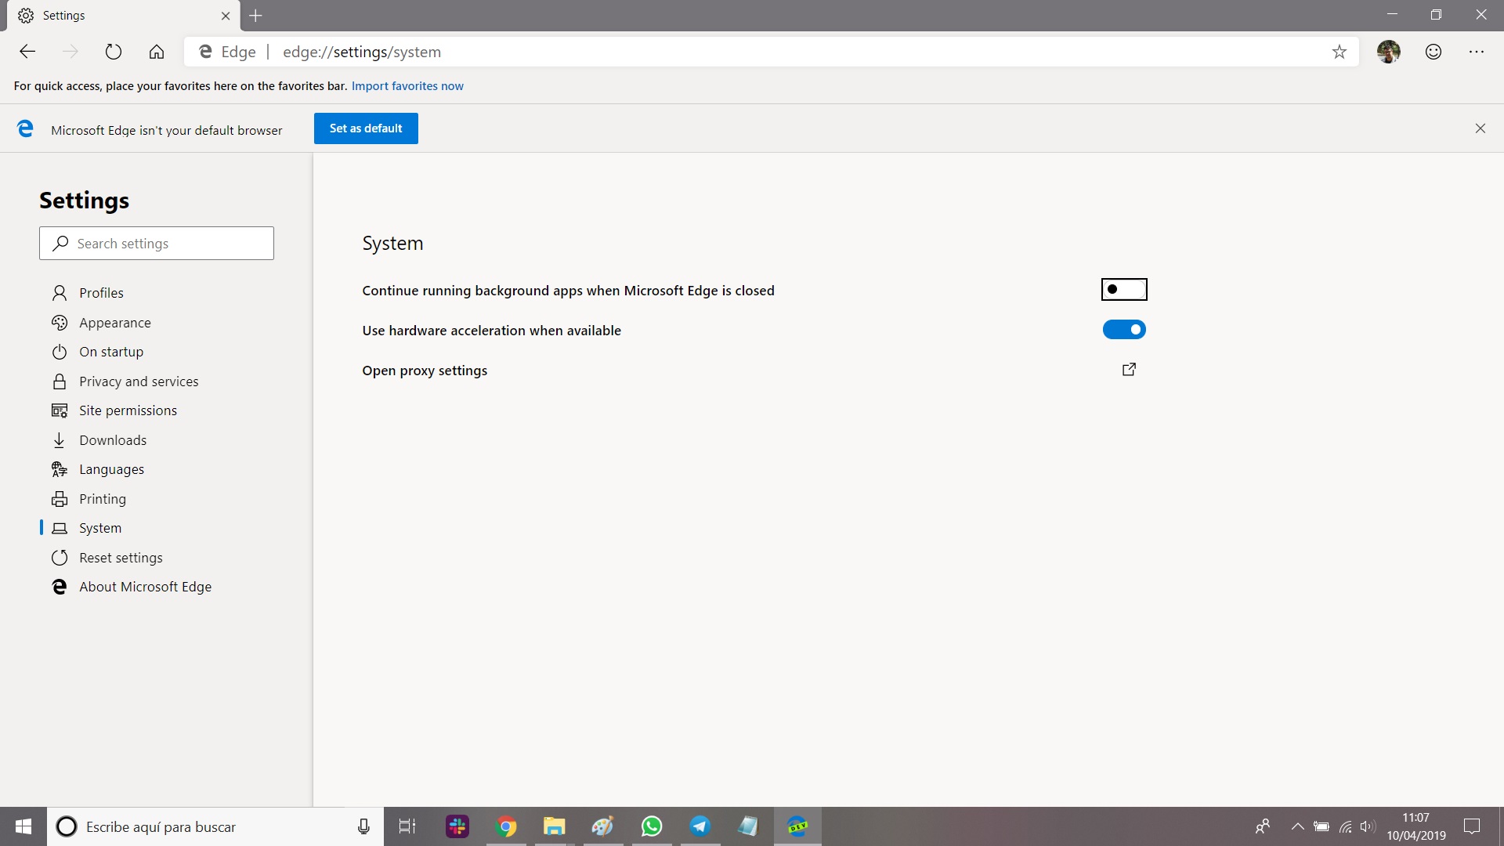The width and height of the screenshot is (1504, 846).
Task: Open the People icon in system tray
Action: (1262, 826)
